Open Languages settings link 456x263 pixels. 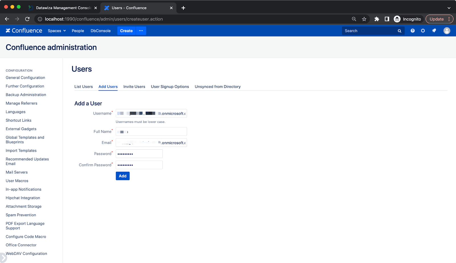(16, 112)
